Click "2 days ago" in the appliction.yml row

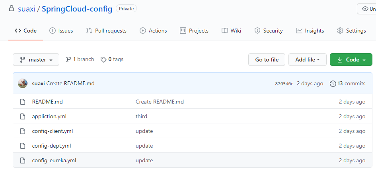click(x=352, y=117)
